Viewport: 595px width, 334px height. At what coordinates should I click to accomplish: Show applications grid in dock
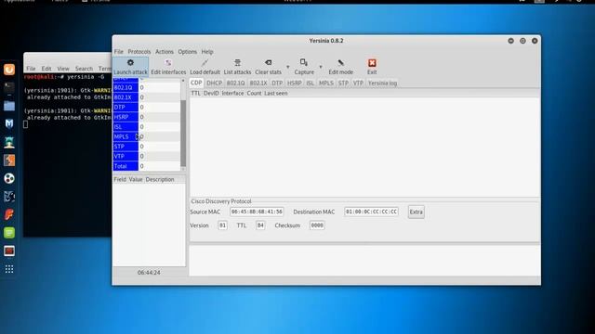pos(9,269)
